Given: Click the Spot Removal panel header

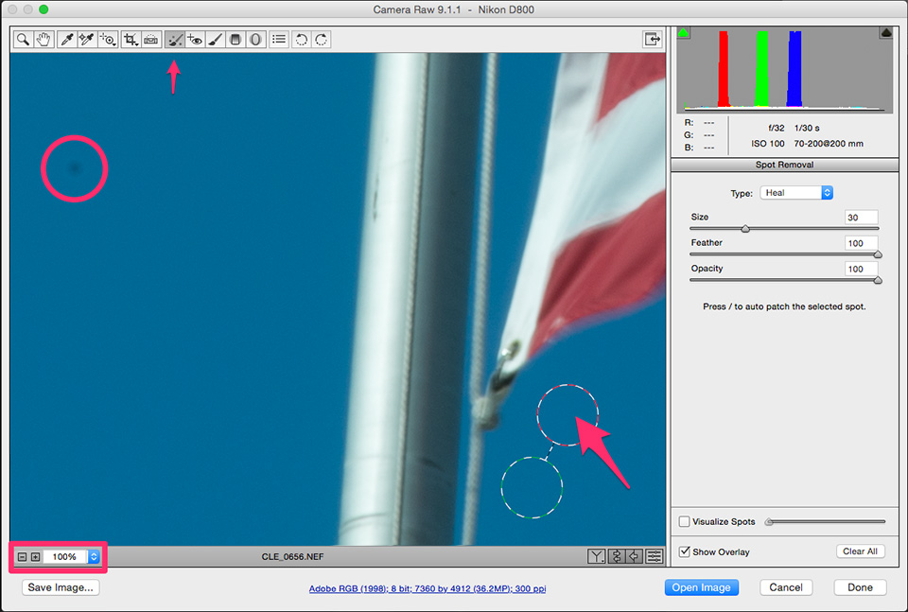Looking at the screenshot, I should 785,165.
